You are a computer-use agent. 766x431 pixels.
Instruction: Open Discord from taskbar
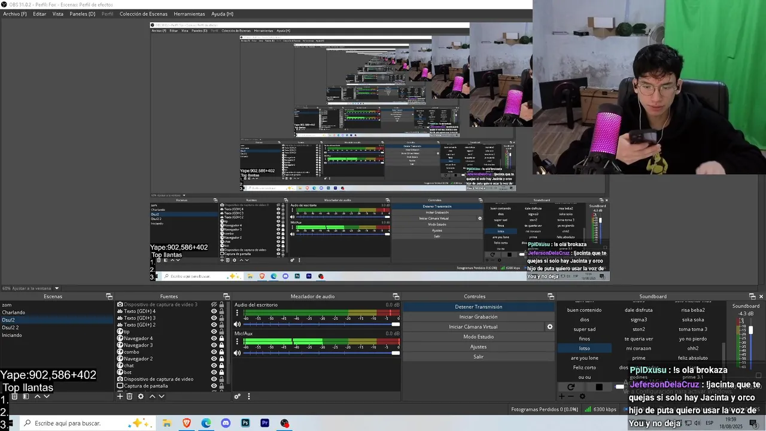click(226, 423)
